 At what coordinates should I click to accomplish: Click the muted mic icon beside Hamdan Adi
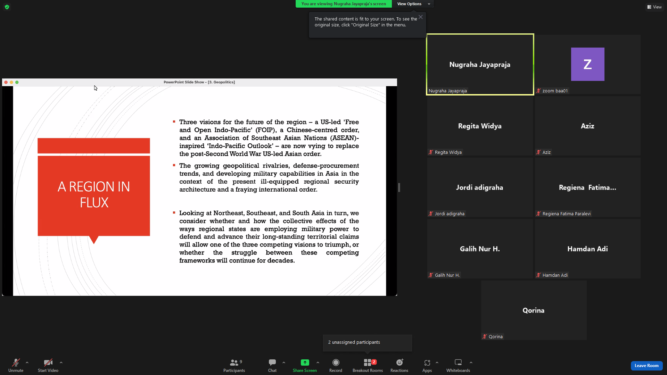[538, 275]
